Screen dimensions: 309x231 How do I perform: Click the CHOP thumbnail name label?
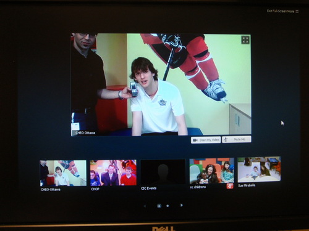coord(95,189)
